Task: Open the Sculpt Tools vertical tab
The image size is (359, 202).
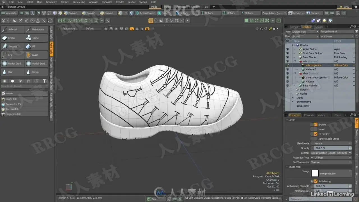Action: point(51,33)
